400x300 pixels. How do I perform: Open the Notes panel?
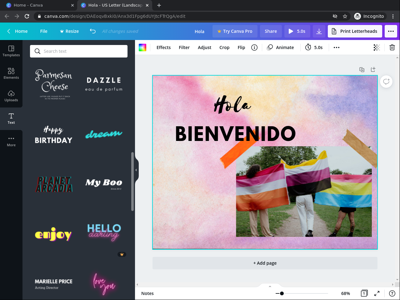point(147,293)
